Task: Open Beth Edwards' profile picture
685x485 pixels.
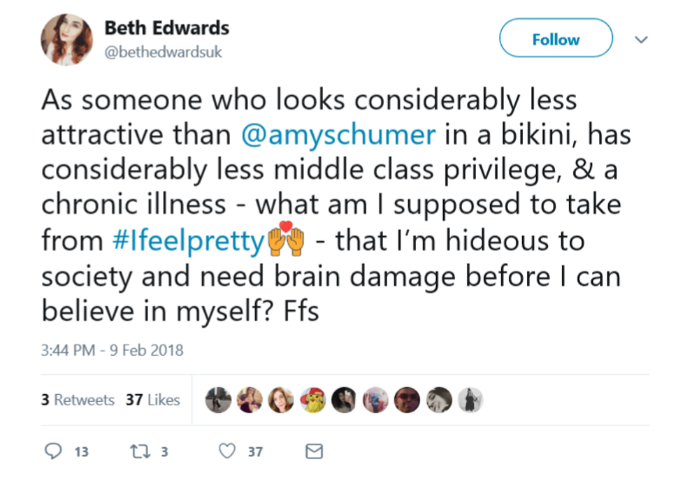Action: (x=67, y=38)
